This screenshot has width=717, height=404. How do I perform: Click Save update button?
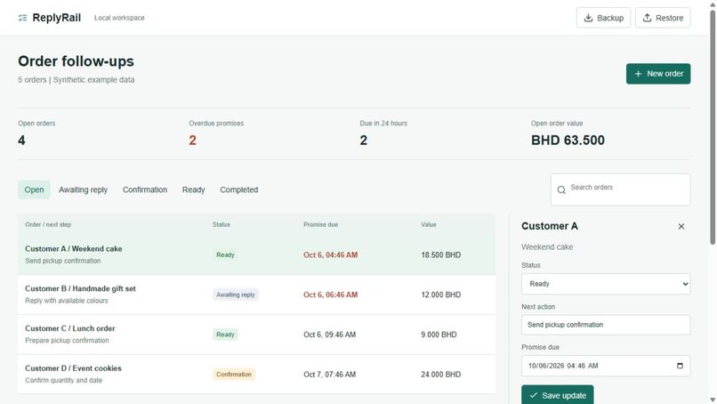558,395
